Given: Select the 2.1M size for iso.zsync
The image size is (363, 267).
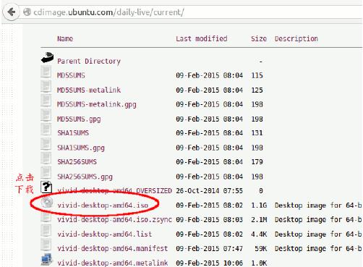Looking at the screenshot, I should point(259,220).
